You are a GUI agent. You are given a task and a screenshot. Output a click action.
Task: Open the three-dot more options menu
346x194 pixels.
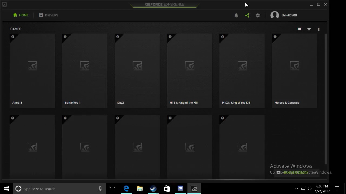coord(319,29)
